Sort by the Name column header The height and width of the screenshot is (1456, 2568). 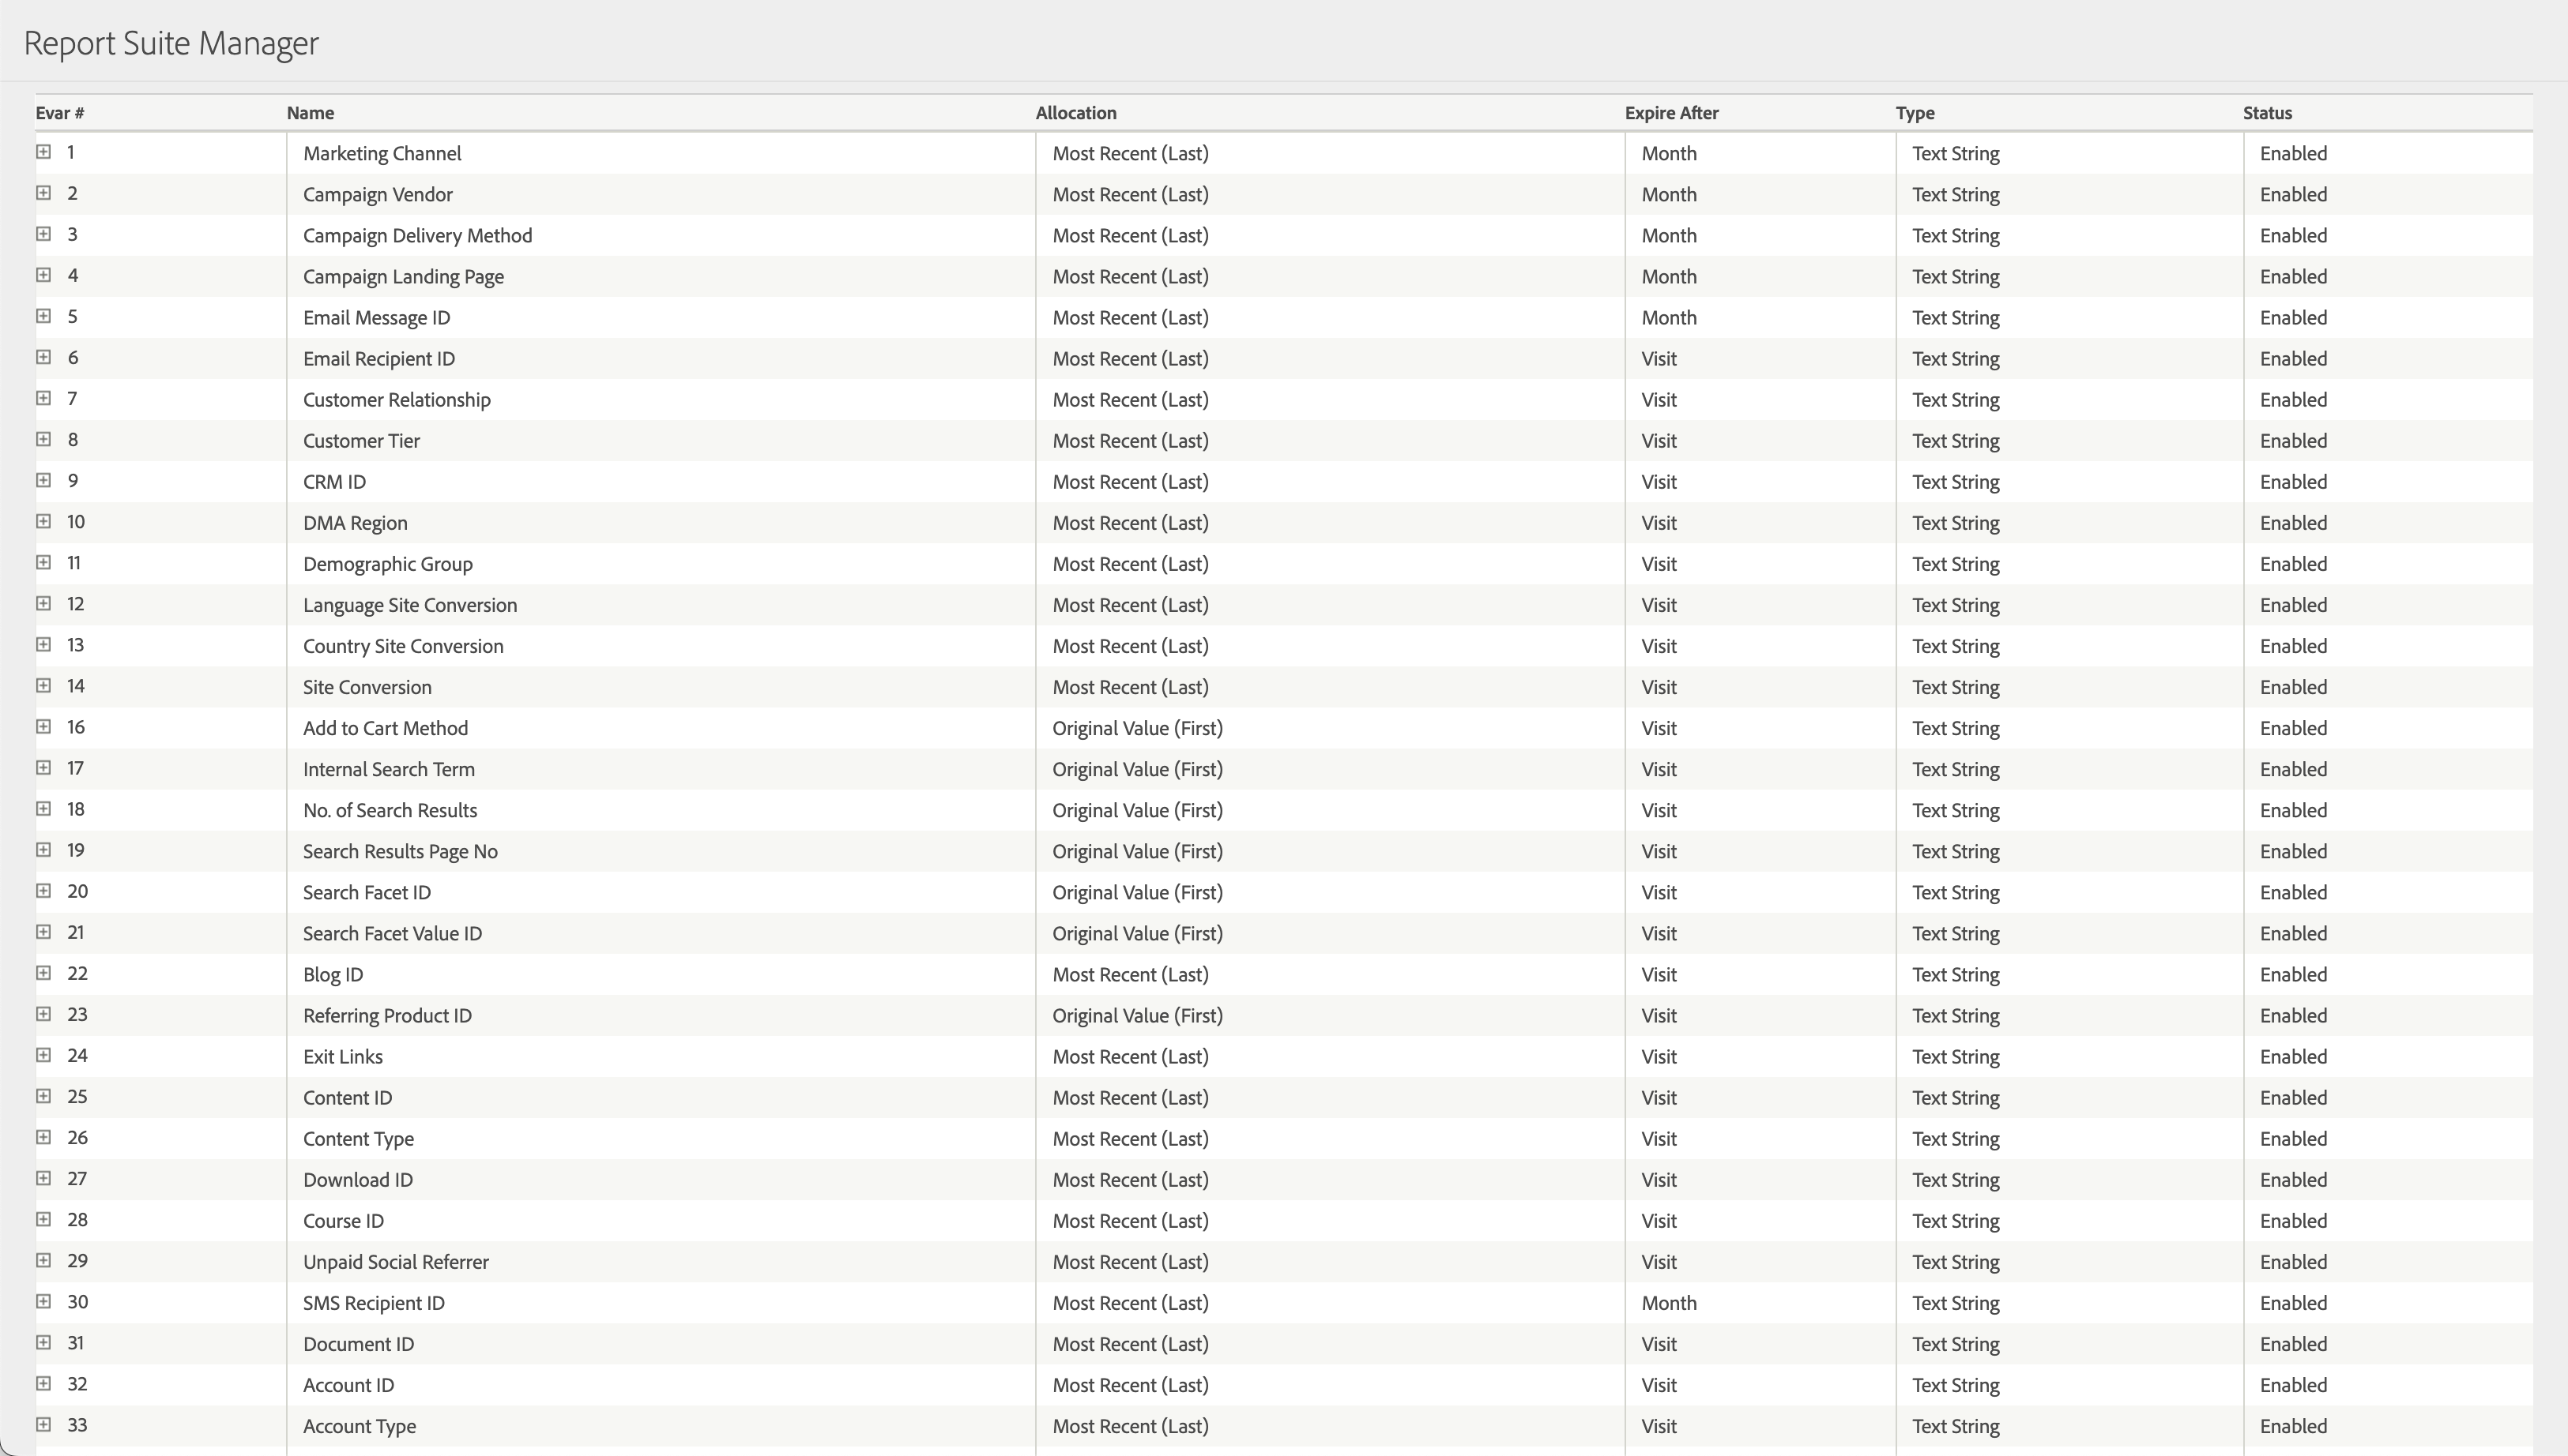310,113
